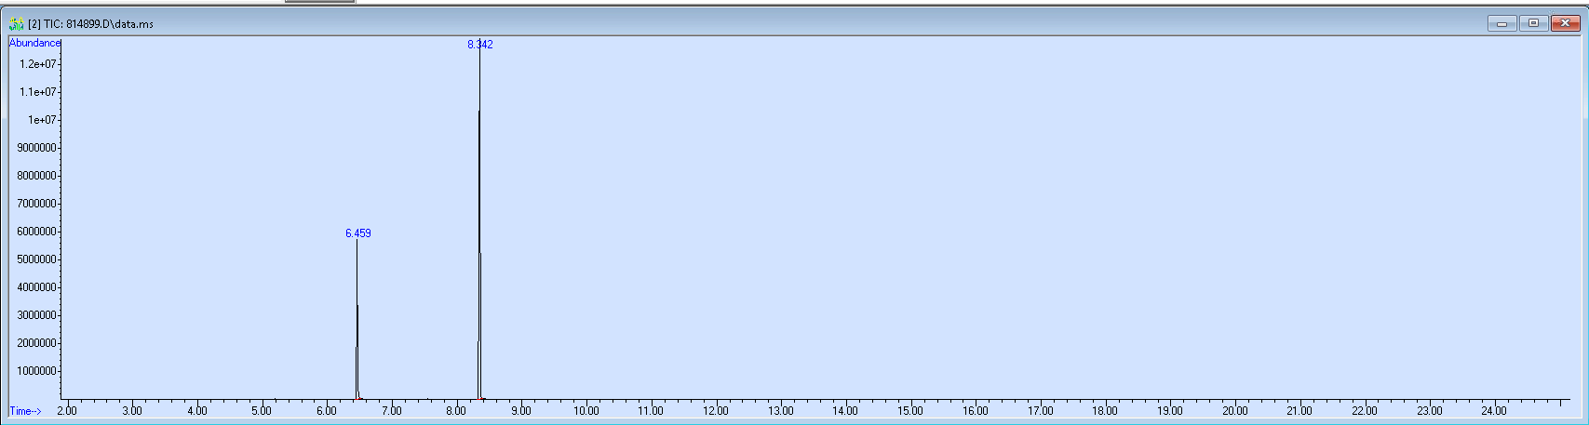Screen dimensions: 1589x425
Task: Click the 1000000 abundance axis value
Action: point(37,371)
